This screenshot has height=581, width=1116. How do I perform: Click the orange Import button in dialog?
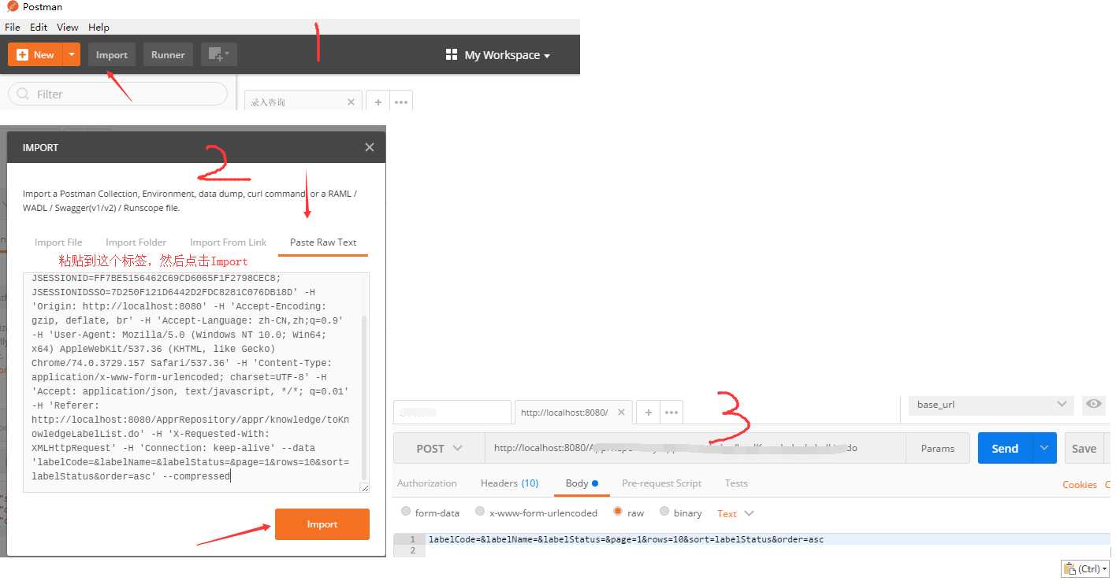click(x=322, y=524)
